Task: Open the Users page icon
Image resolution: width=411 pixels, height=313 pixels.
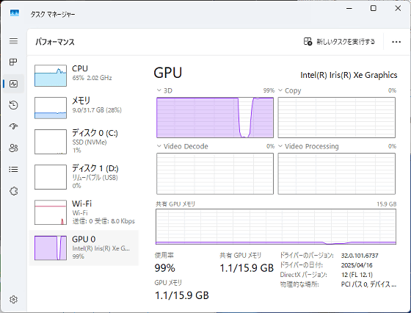Action: coord(13,148)
